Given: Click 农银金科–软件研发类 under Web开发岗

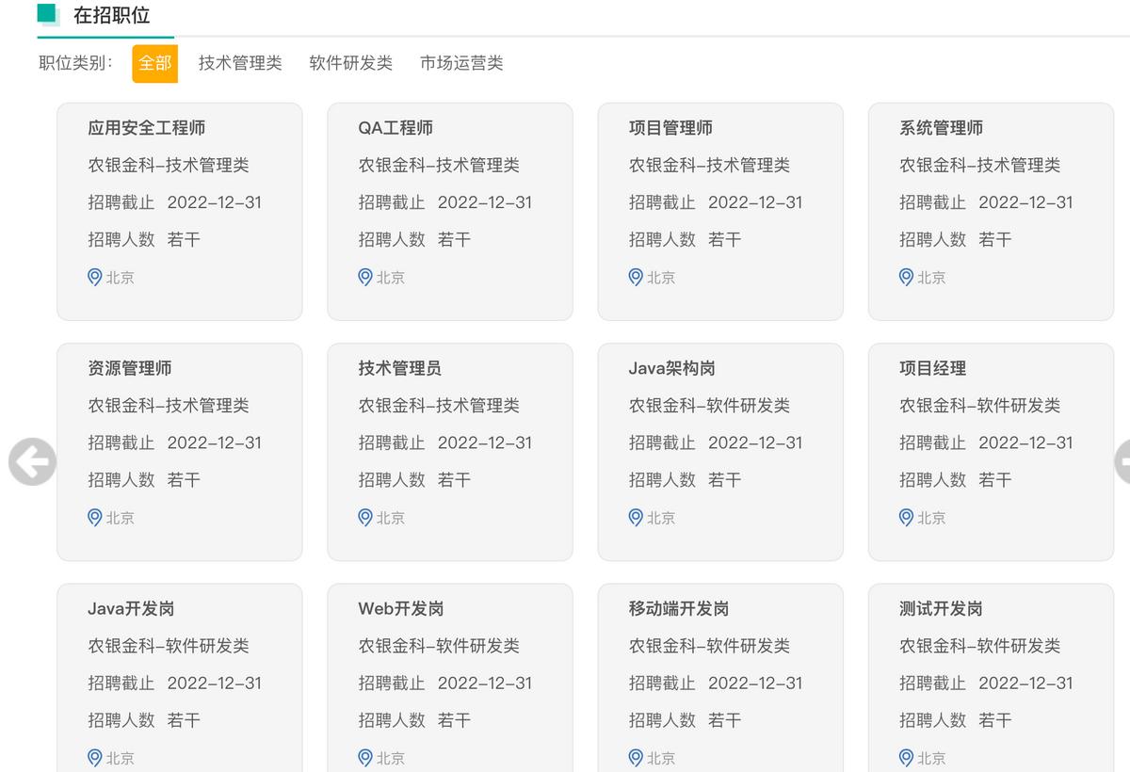Looking at the screenshot, I should click(x=439, y=645).
